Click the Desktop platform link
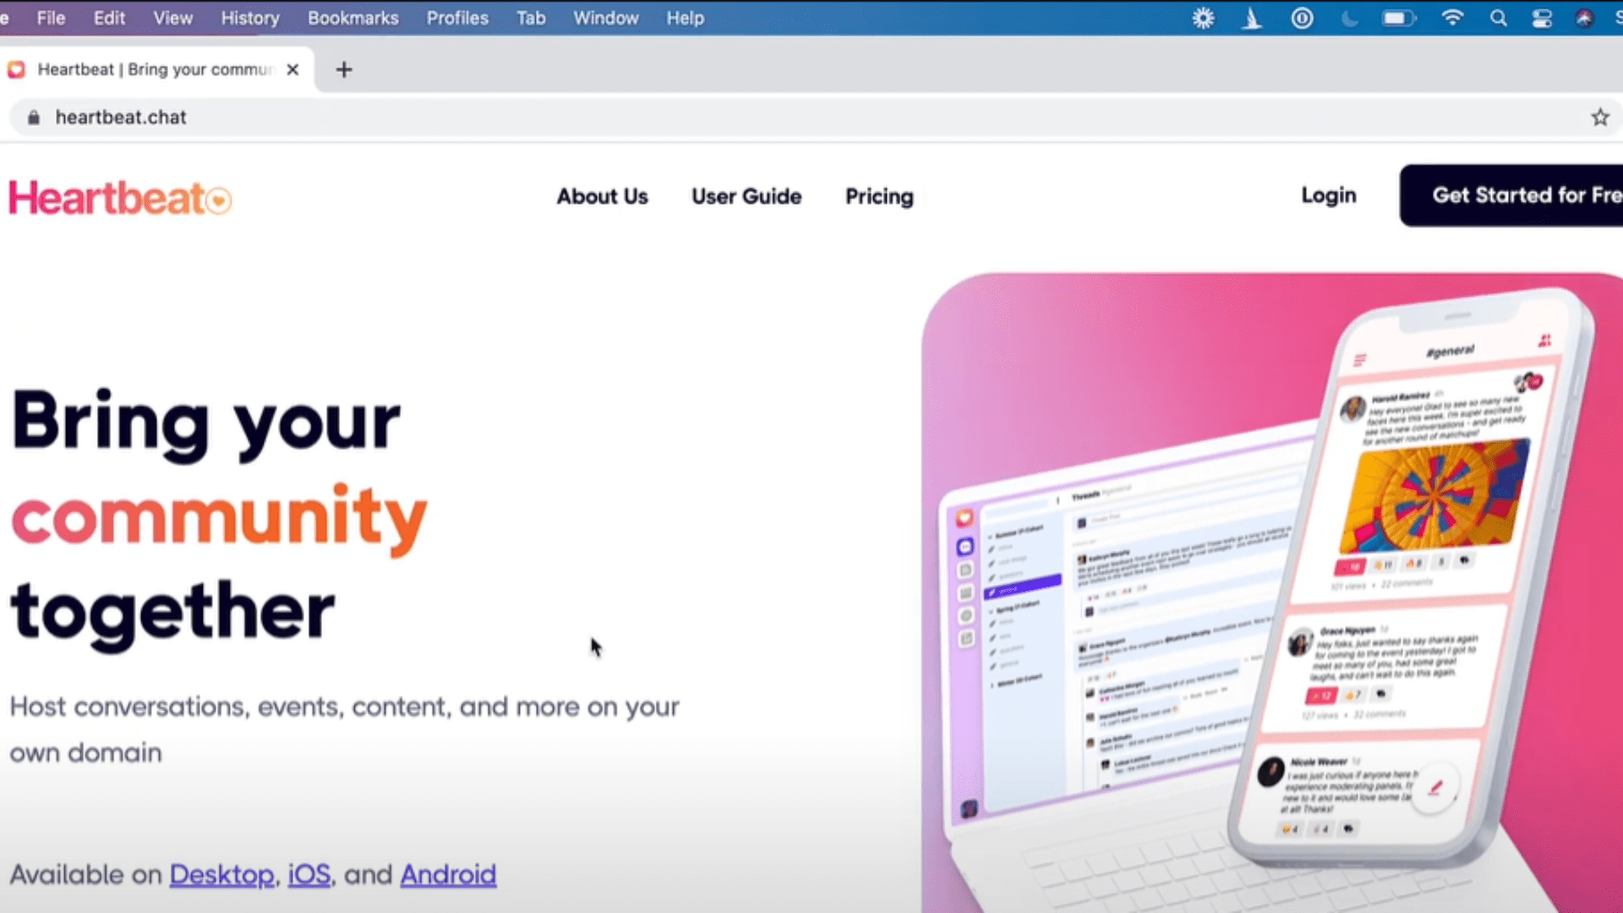Image resolution: width=1623 pixels, height=913 pixels. [221, 874]
